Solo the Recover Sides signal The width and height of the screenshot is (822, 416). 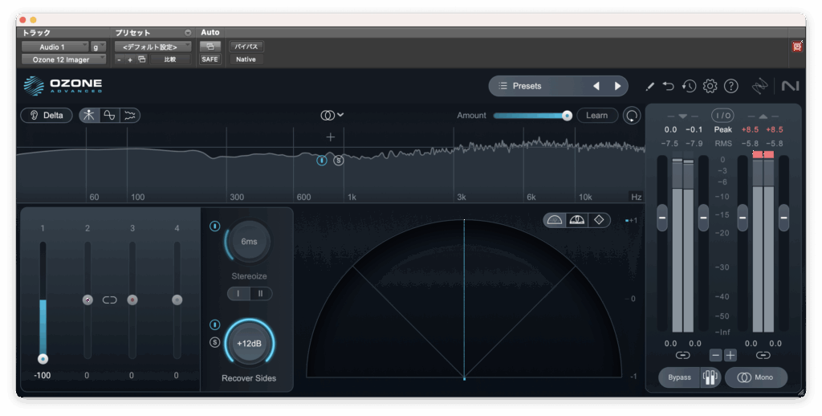pyautogui.click(x=214, y=342)
